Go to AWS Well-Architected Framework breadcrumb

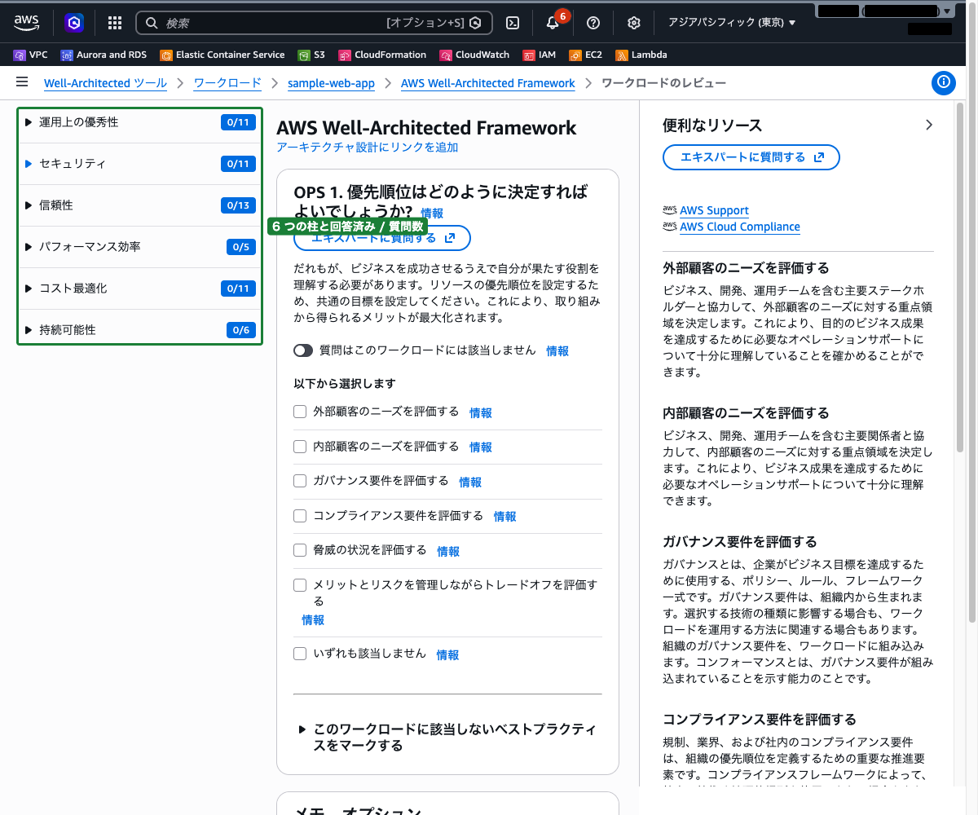point(487,83)
